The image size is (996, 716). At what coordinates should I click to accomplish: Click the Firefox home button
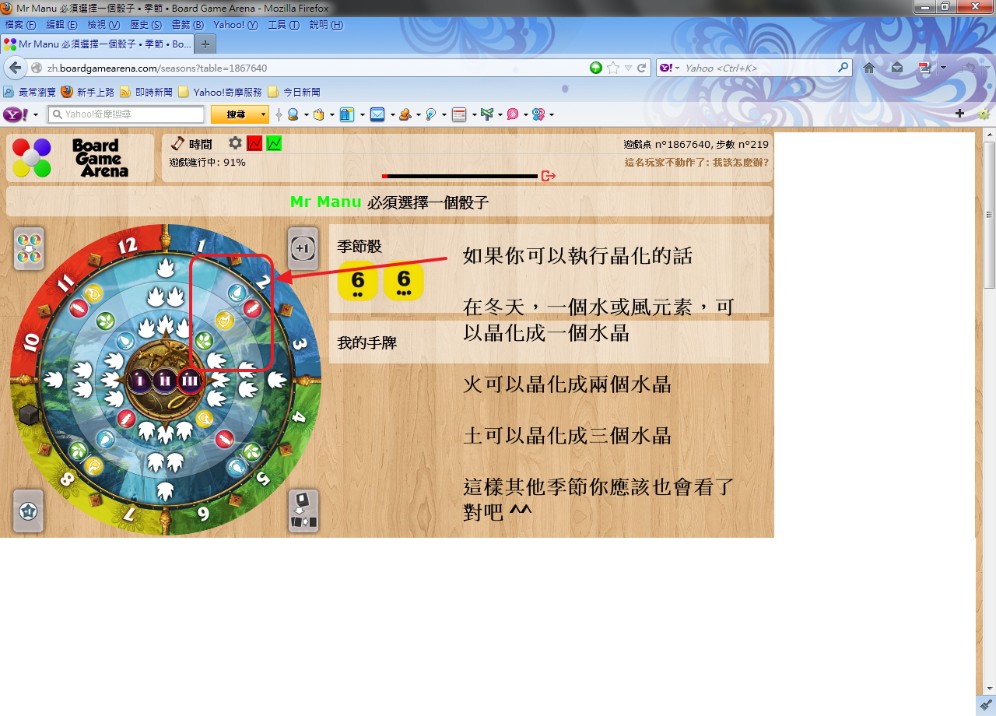click(869, 68)
